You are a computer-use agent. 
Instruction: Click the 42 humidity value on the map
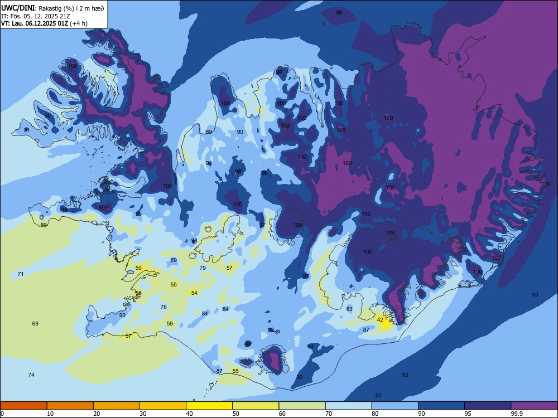pos(380,319)
